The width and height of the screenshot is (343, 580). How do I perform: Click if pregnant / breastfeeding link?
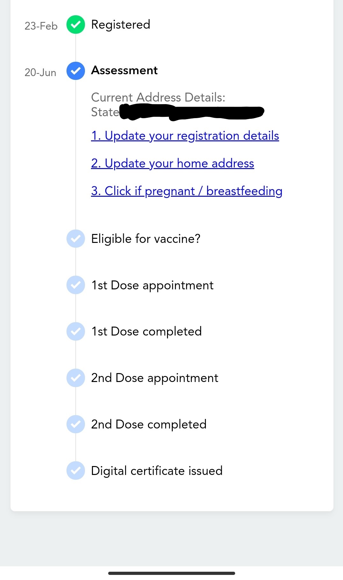tap(186, 191)
